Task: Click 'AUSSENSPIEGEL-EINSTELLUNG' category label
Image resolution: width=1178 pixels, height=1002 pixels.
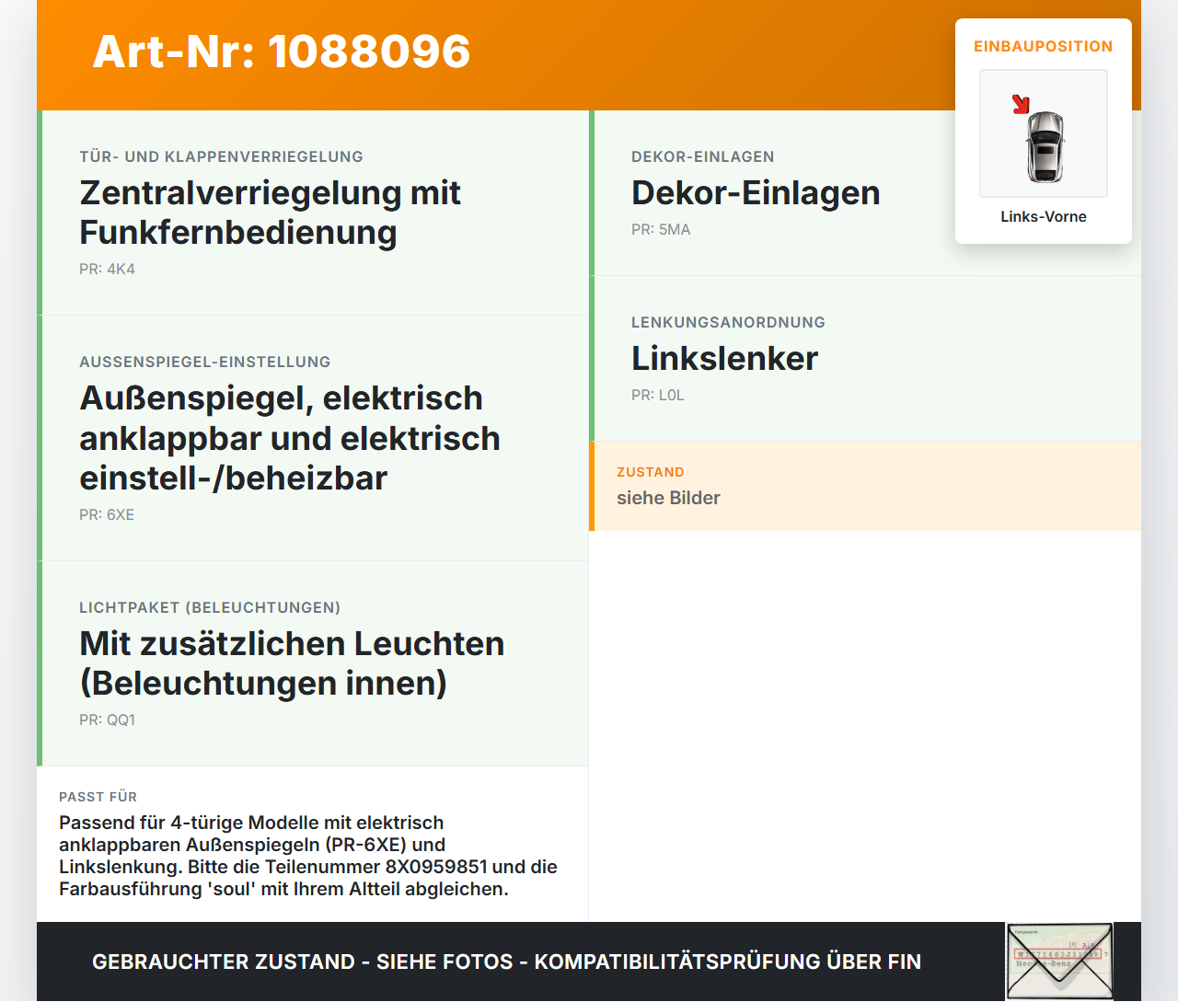Action: click(x=204, y=362)
